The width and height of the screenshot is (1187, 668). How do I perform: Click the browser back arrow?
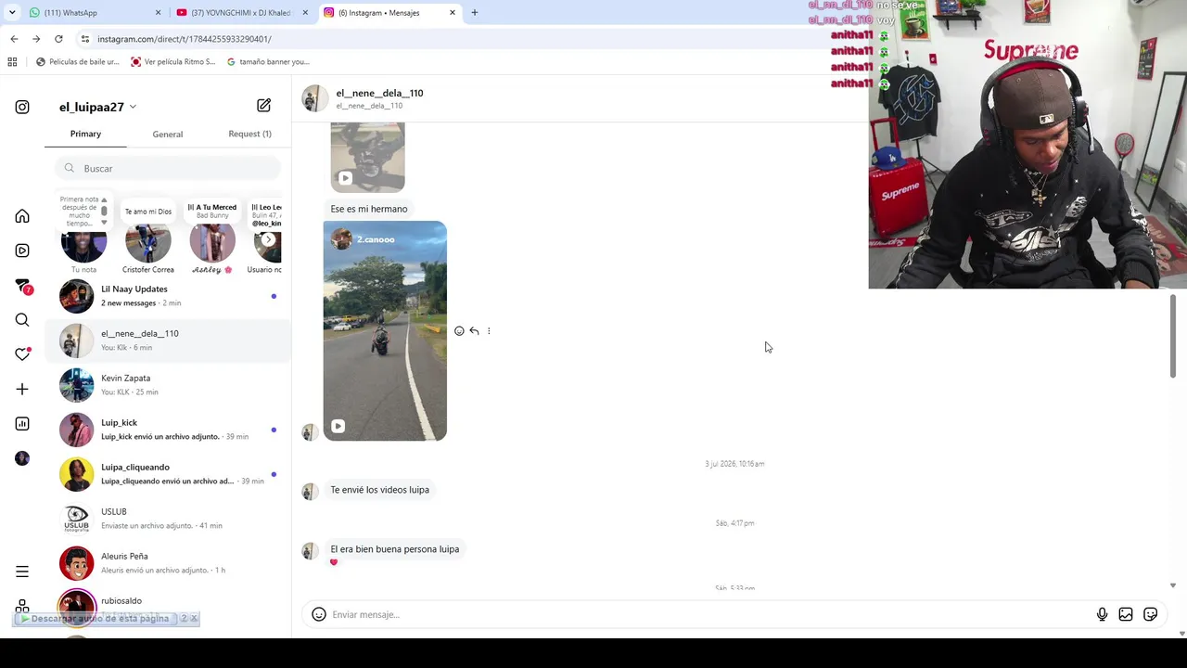coord(14,39)
